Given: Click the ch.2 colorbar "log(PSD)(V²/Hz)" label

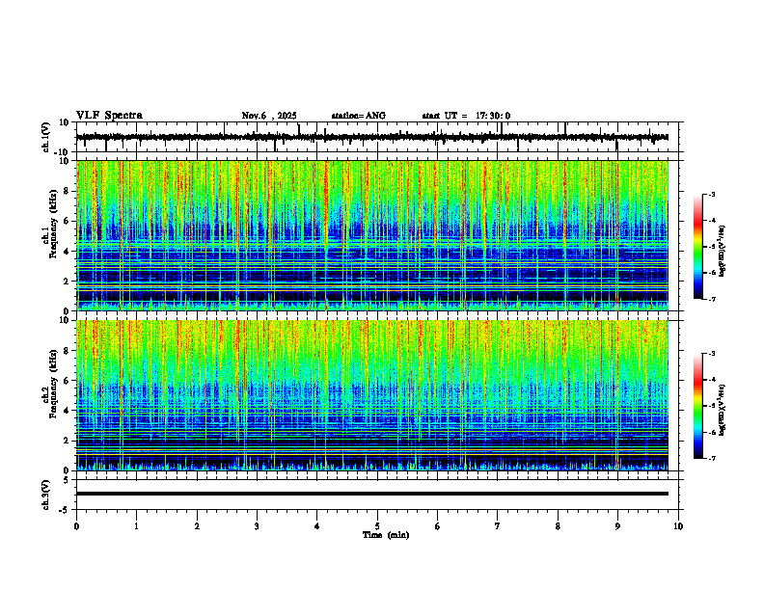Looking at the screenshot, I should 723,409.
